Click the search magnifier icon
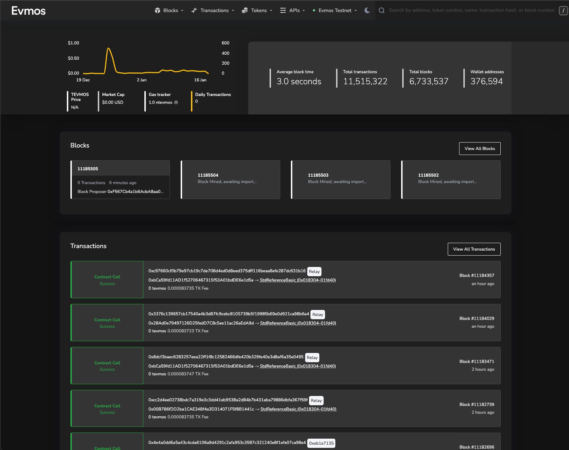This screenshot has width=569, height=450. pos(382,10)
